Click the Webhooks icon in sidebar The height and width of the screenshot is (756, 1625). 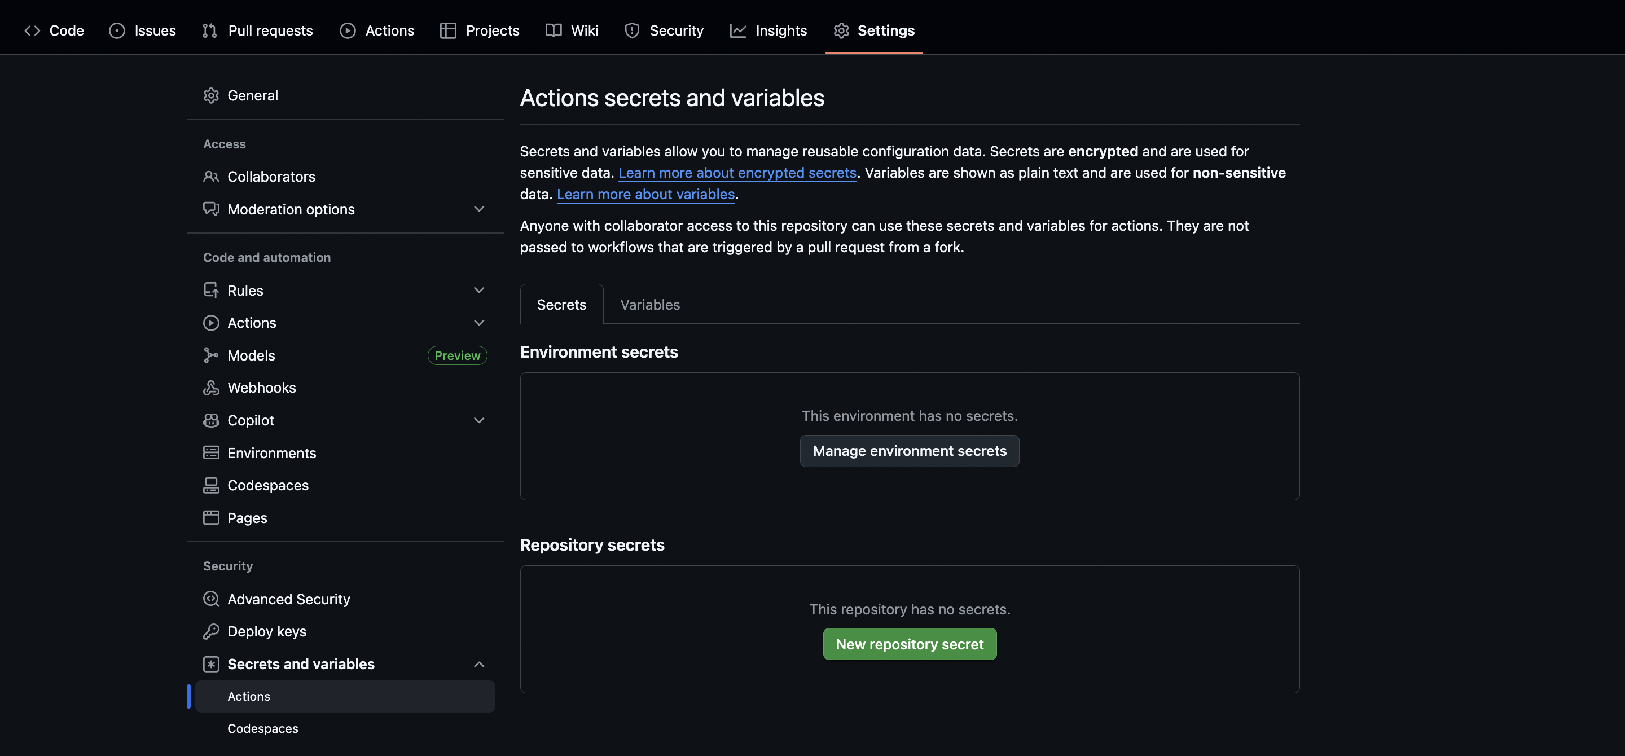(210, 388)
